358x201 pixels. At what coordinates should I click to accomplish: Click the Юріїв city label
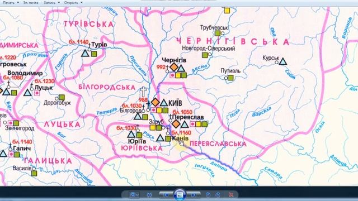[x=137, y=141]
